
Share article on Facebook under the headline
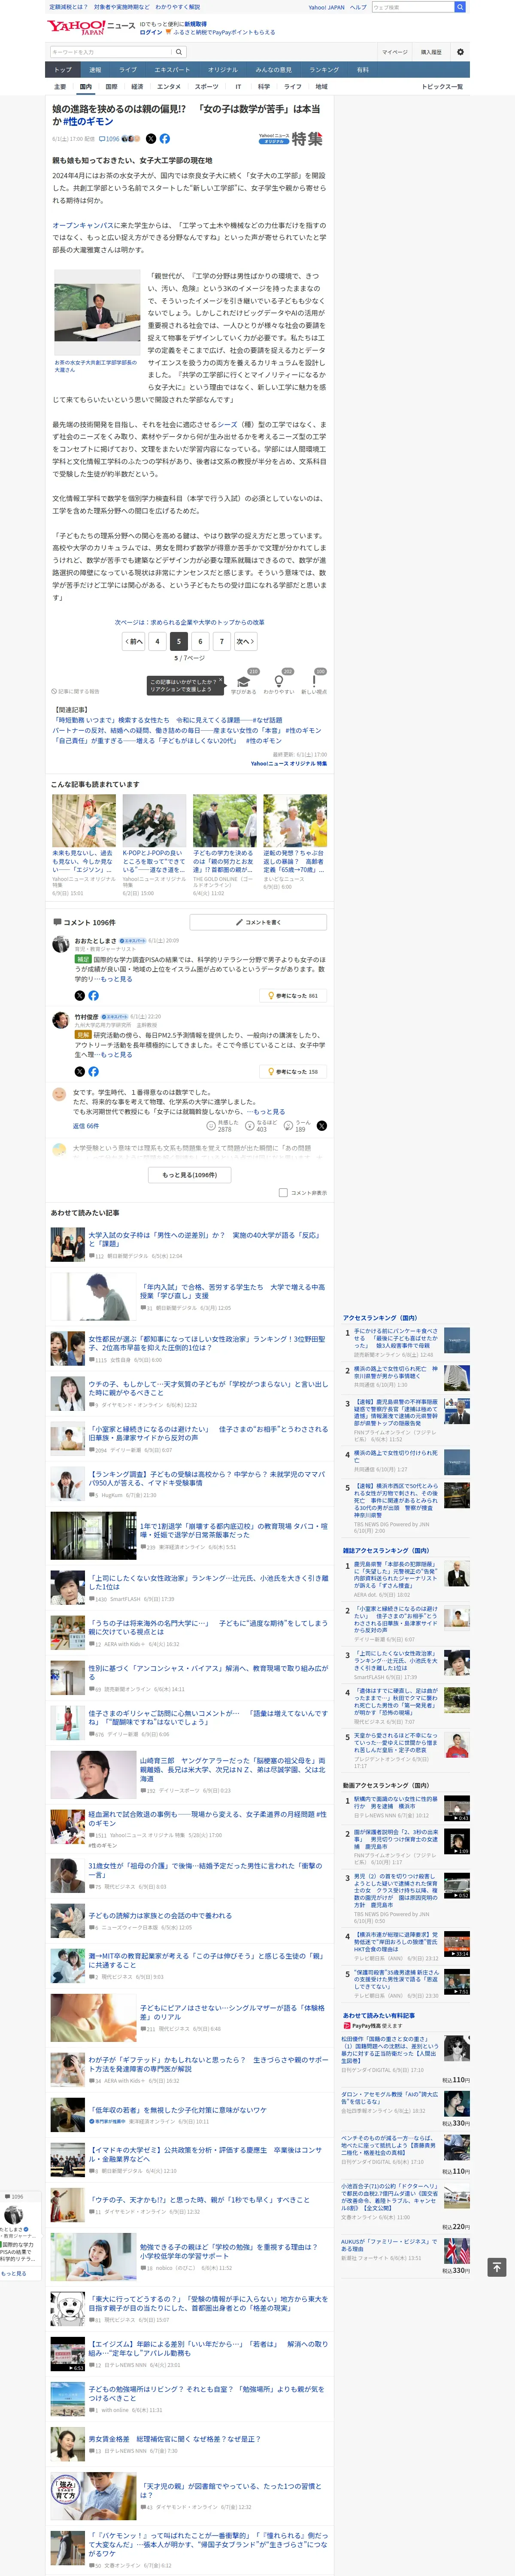165,139
